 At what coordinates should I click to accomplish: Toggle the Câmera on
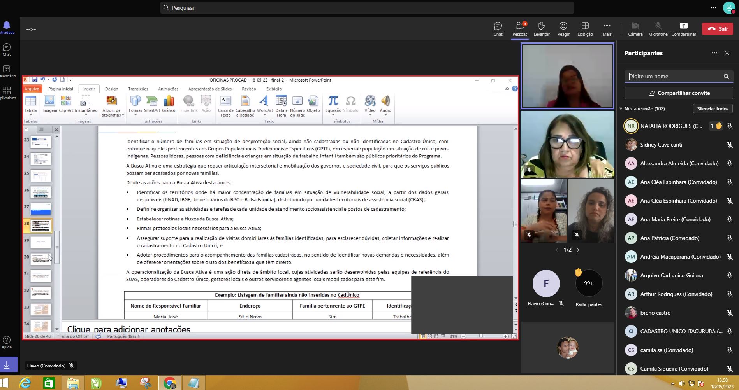point(635,29)
